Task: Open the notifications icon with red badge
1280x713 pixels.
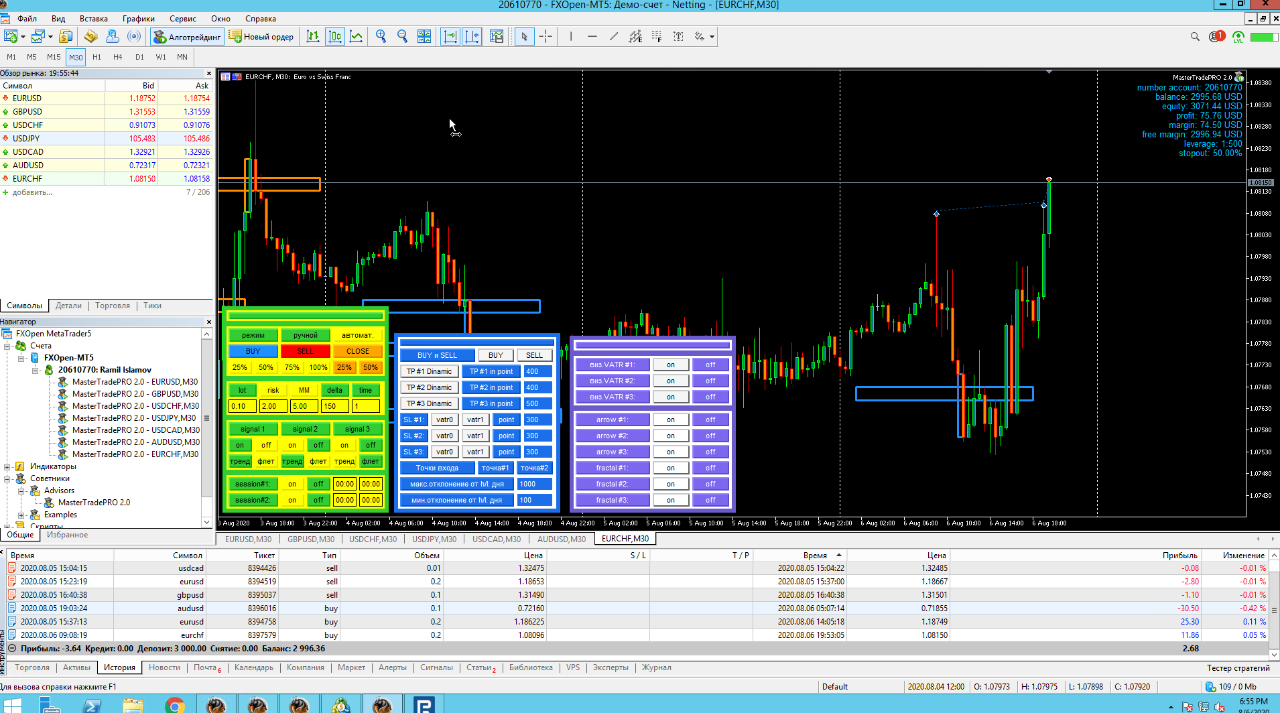Action: (x=1216, y=37)
